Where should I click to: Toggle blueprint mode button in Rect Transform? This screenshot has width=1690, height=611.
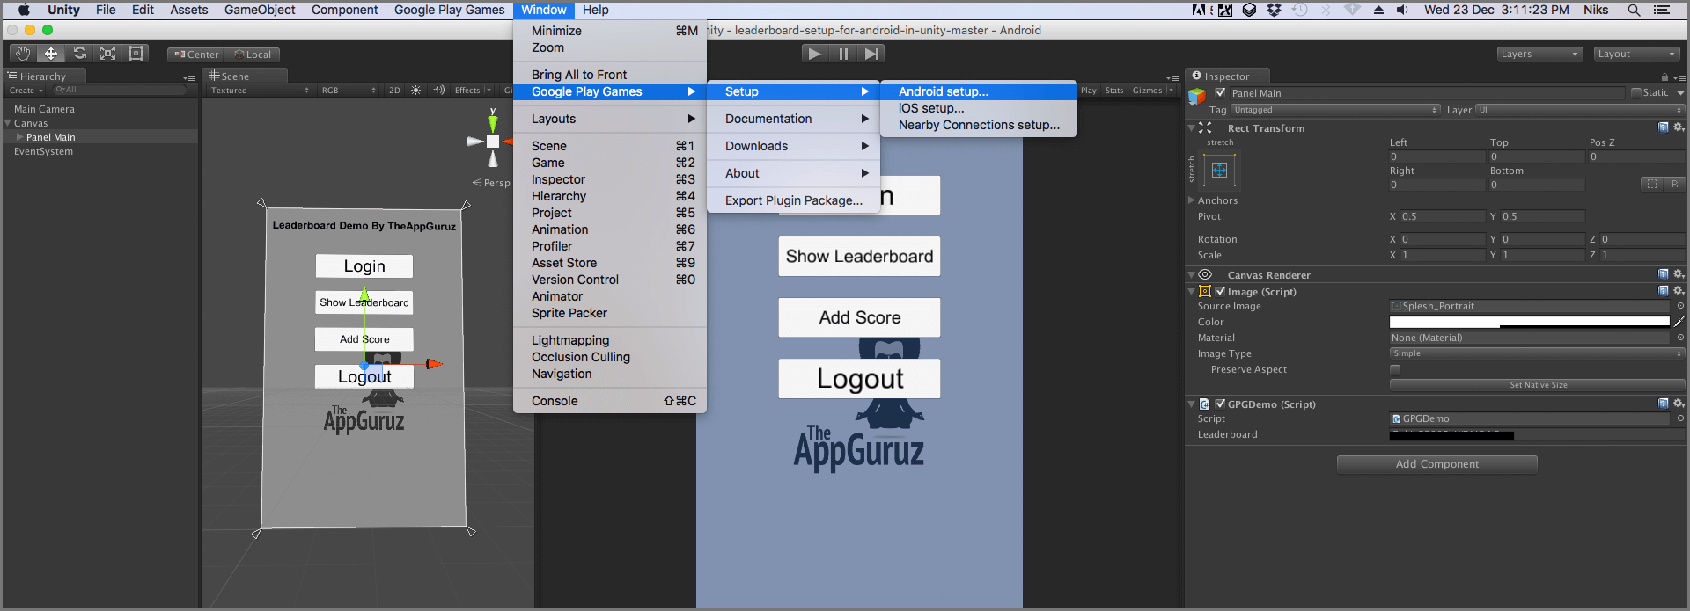click(1652, 184)
